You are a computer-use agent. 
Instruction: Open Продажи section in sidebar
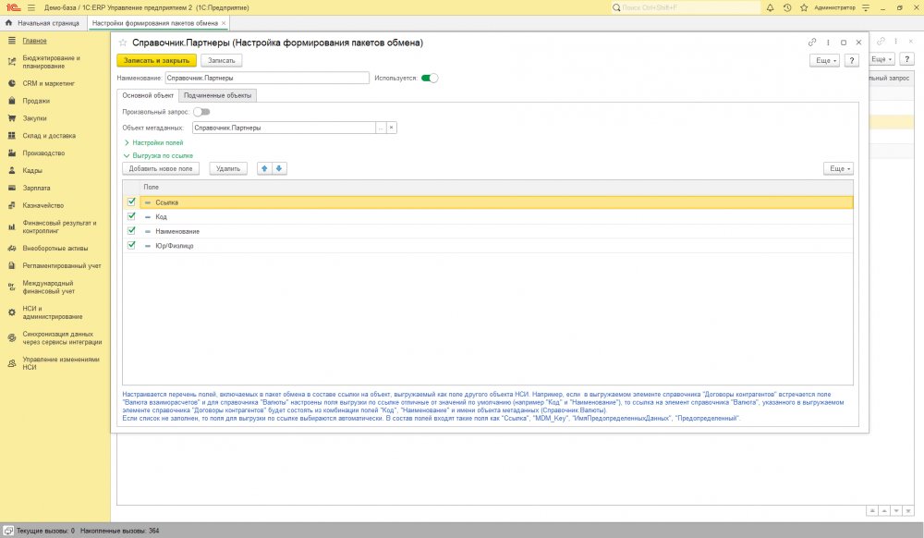pyautogui.click(x=37, y=101)
